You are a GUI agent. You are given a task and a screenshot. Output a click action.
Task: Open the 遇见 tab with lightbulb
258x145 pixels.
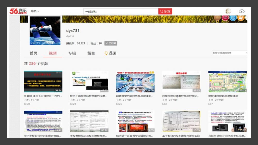[x=110, y=53]
